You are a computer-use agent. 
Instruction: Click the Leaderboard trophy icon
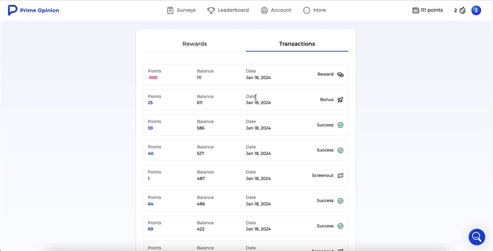211,10
